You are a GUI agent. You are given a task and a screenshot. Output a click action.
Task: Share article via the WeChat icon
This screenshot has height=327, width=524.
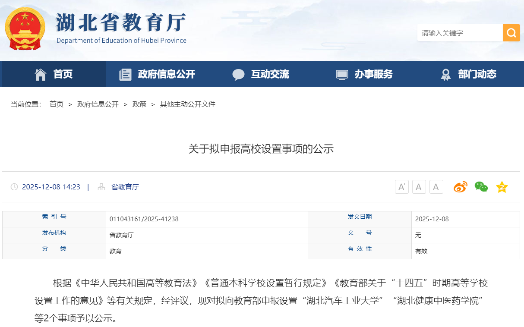481,187
